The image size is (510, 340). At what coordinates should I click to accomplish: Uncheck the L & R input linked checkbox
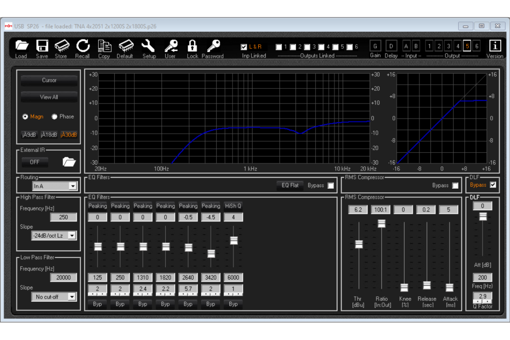coord(244,47)
